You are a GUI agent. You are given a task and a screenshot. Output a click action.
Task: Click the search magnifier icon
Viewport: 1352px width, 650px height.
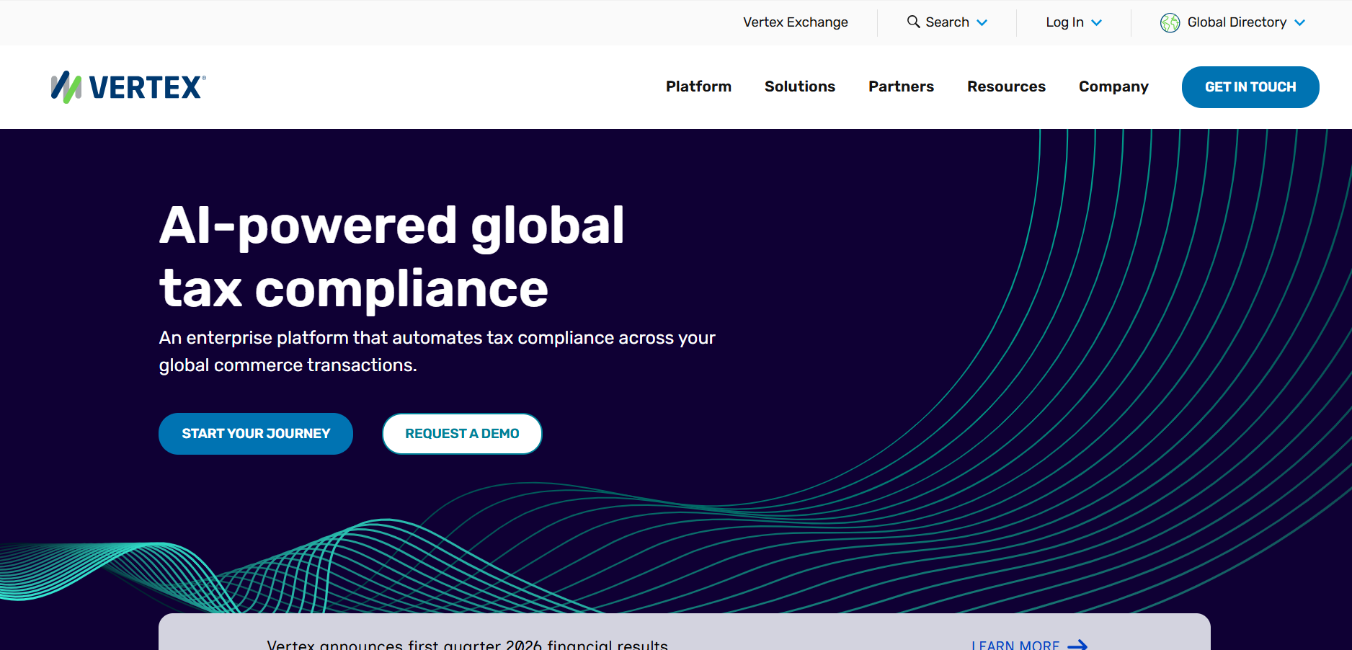(x=913, y=22)
